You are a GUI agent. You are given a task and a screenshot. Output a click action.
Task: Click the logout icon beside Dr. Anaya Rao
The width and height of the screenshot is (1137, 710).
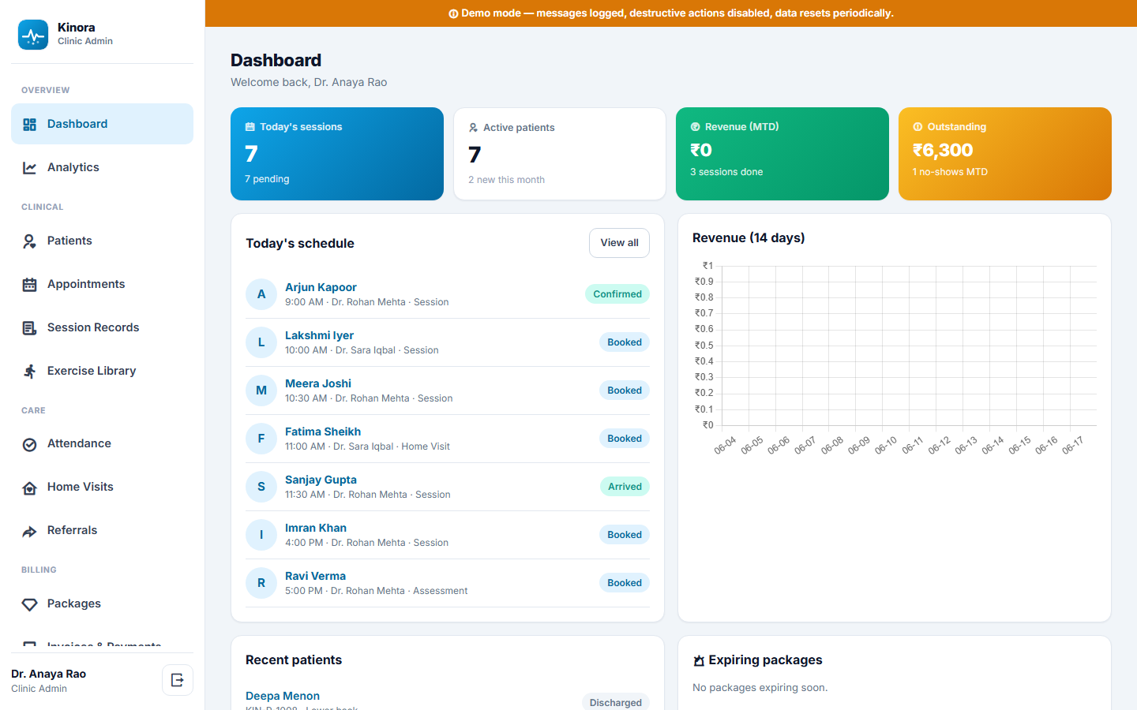tap(178, 680)
